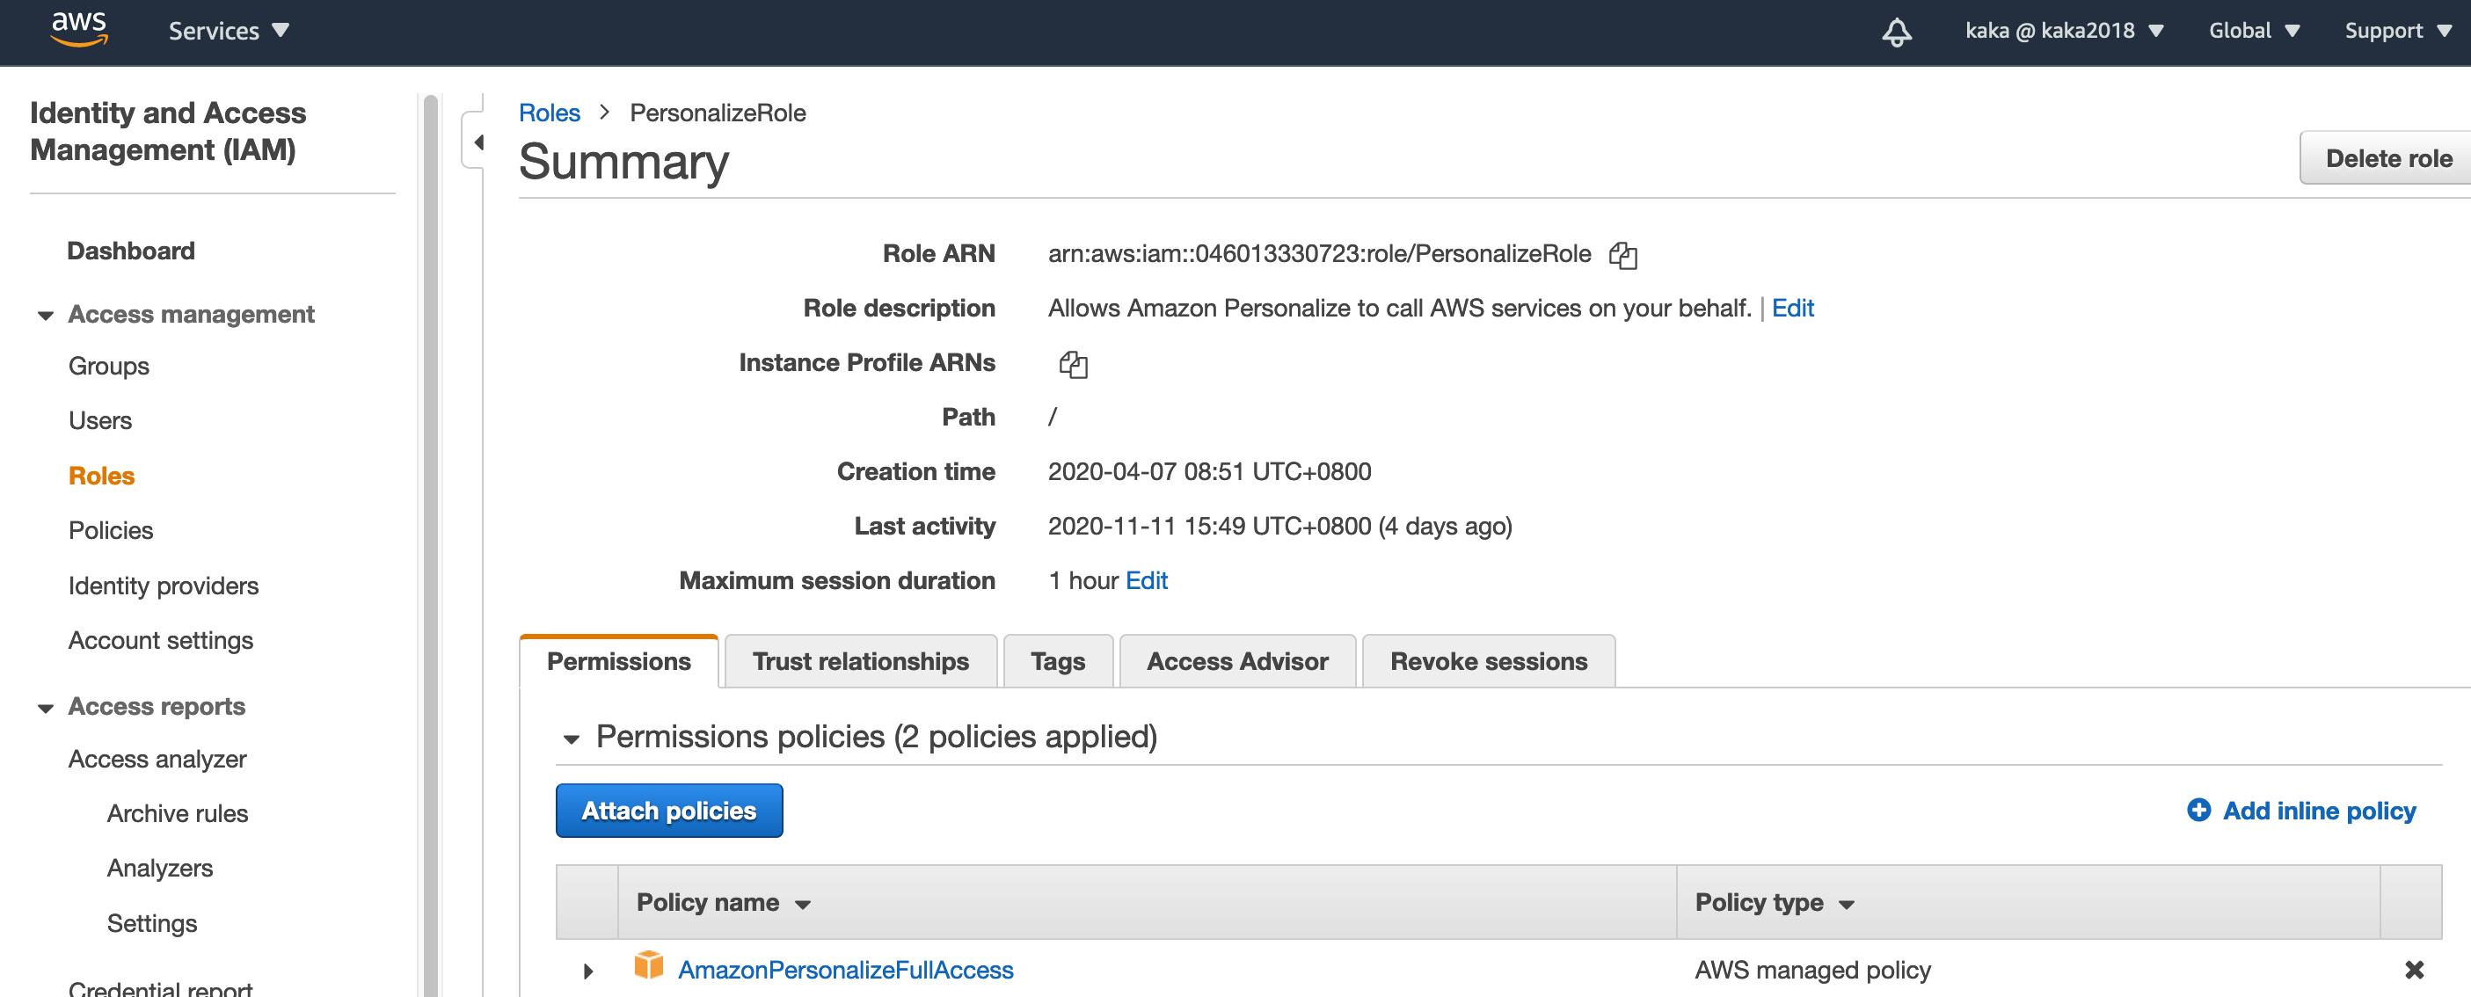The width and height of the screenshot is (2471, 997).
Task: Click the plus icon beside Add inline policy
Action: (2198, 810)
